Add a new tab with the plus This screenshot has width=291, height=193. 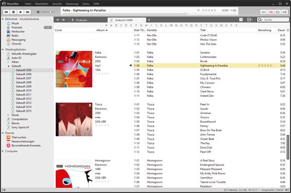coord(149,20)
